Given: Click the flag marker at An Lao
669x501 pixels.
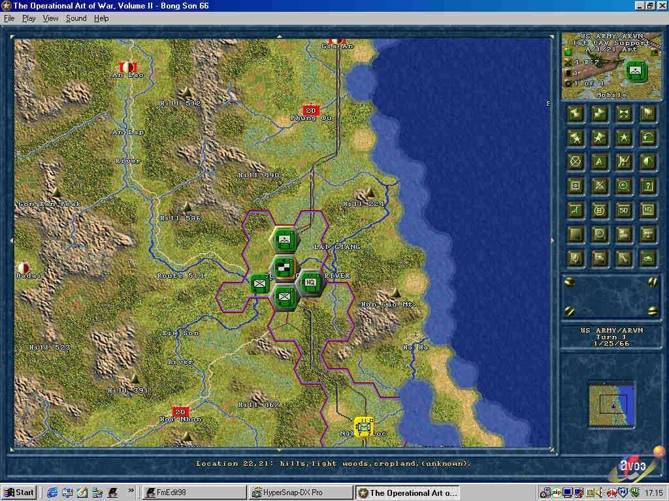Looking at the screenshot, I should tap(128, 67).
